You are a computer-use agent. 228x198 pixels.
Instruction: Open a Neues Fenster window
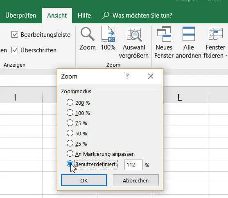(x=164, y=43)
